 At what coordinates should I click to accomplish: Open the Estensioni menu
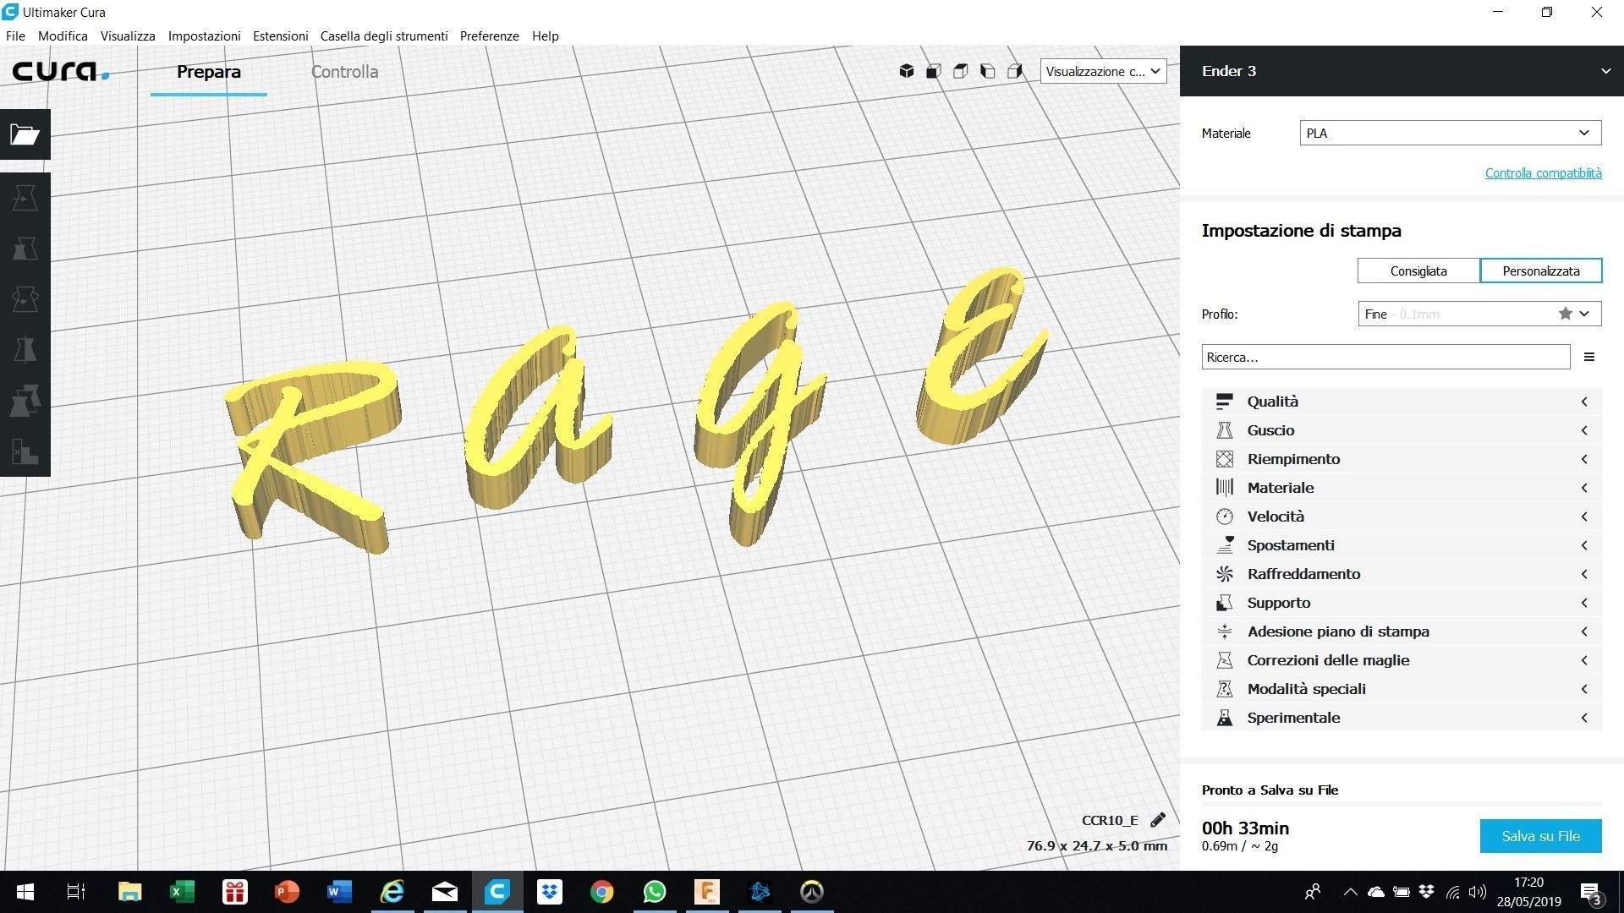[x=280, y=36]
